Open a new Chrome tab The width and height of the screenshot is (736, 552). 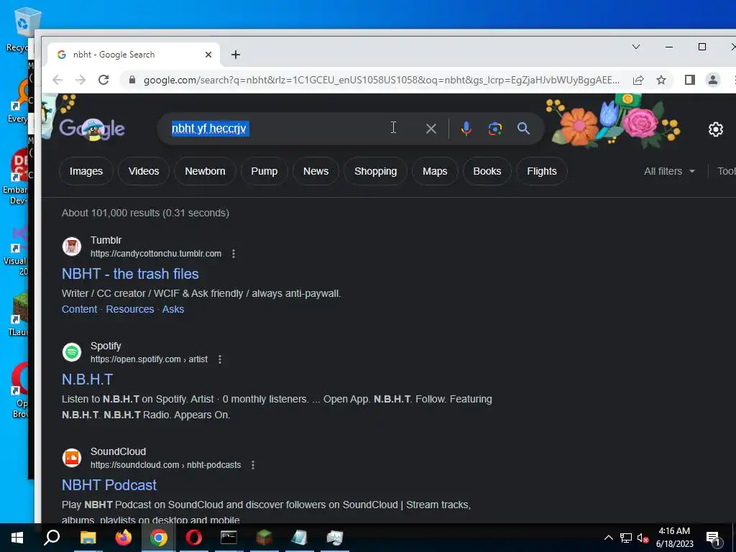point(236,55)
